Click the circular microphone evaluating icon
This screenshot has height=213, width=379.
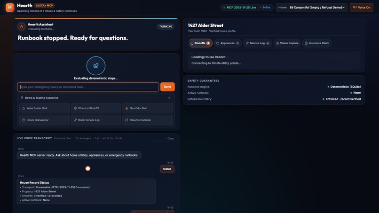(96, 66)
